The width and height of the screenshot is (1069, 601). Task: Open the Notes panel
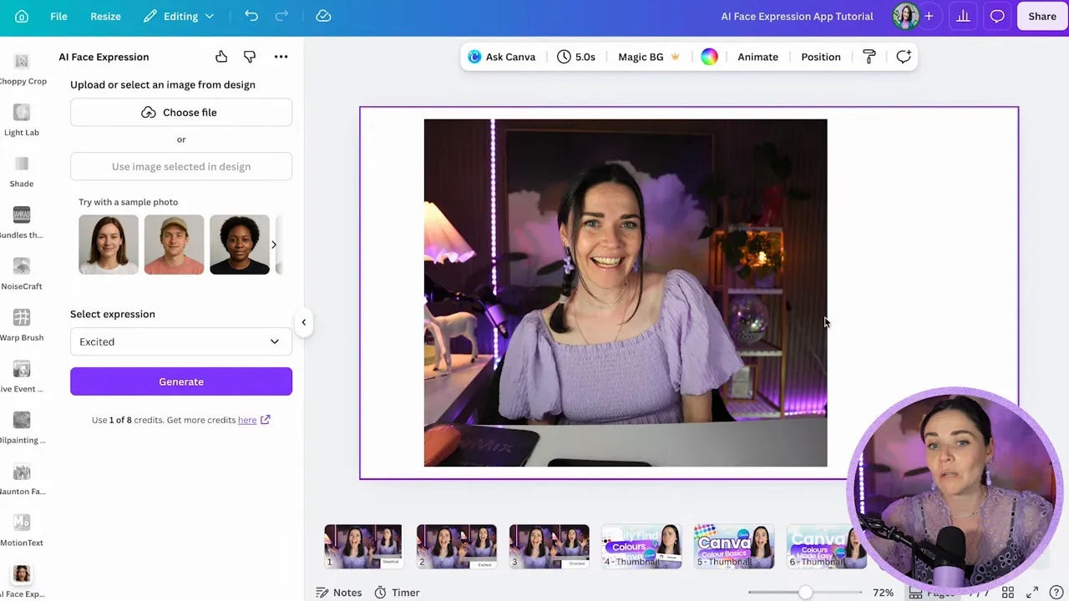coord(339,593)
